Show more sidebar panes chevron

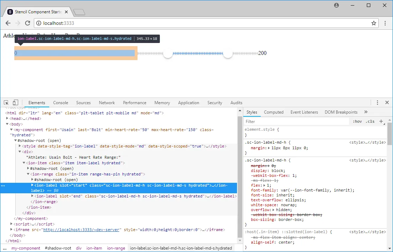click(366, 112)
